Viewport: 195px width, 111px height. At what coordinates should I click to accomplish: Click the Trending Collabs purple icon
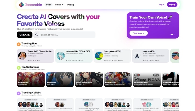[x=19, y=93]
